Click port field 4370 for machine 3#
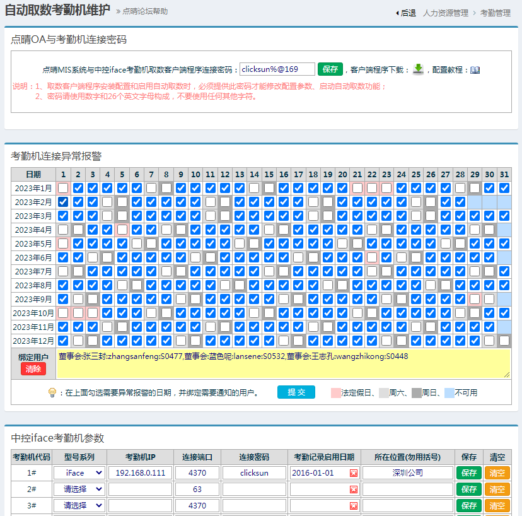522x516 pixels. [x=197, y=506]
